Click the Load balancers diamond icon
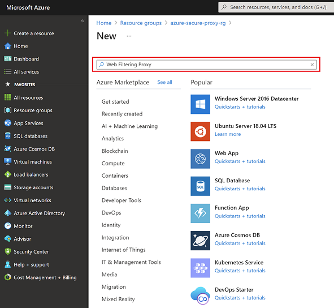 pos(8,174)
